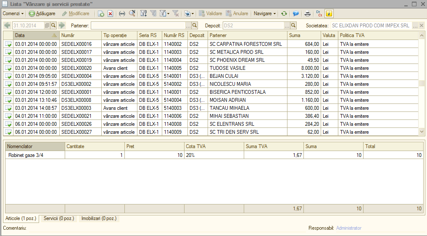Click the blue chat bubble help icon
The height and width of the screenshot is (236, 427).
point(296,13)
